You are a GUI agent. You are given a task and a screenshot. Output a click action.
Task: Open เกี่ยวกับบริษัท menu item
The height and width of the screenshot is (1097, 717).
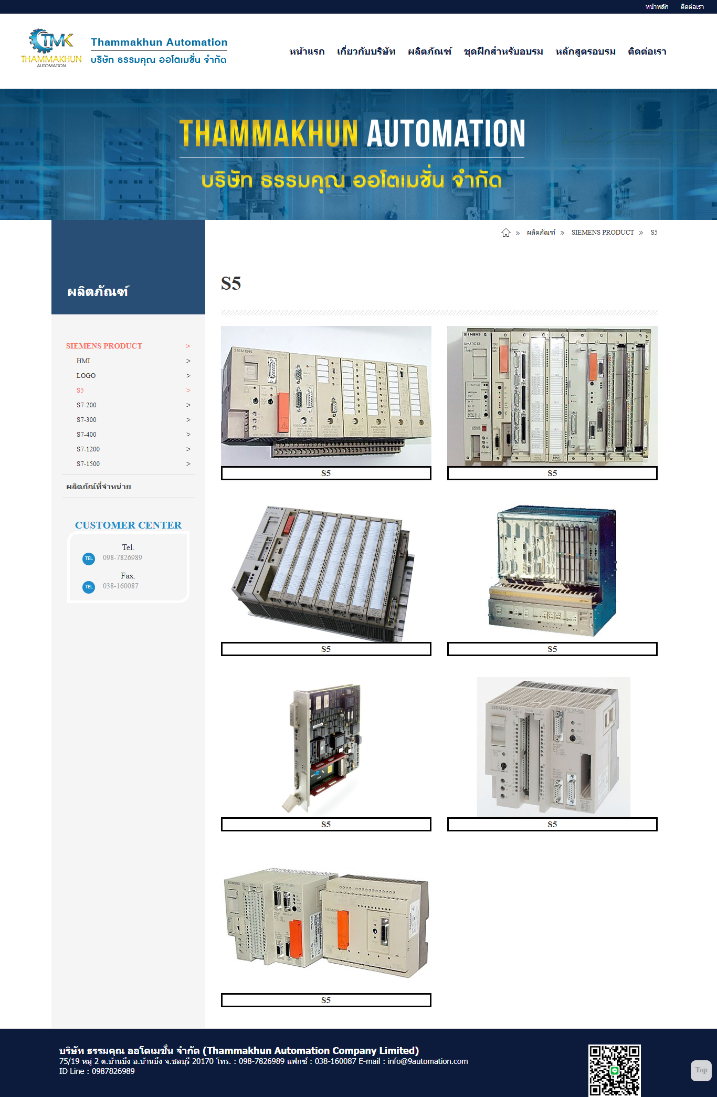366,51
